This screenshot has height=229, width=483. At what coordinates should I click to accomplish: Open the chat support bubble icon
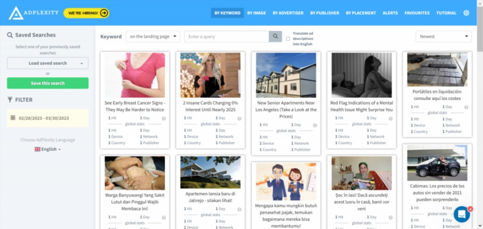tap(461, 214)
